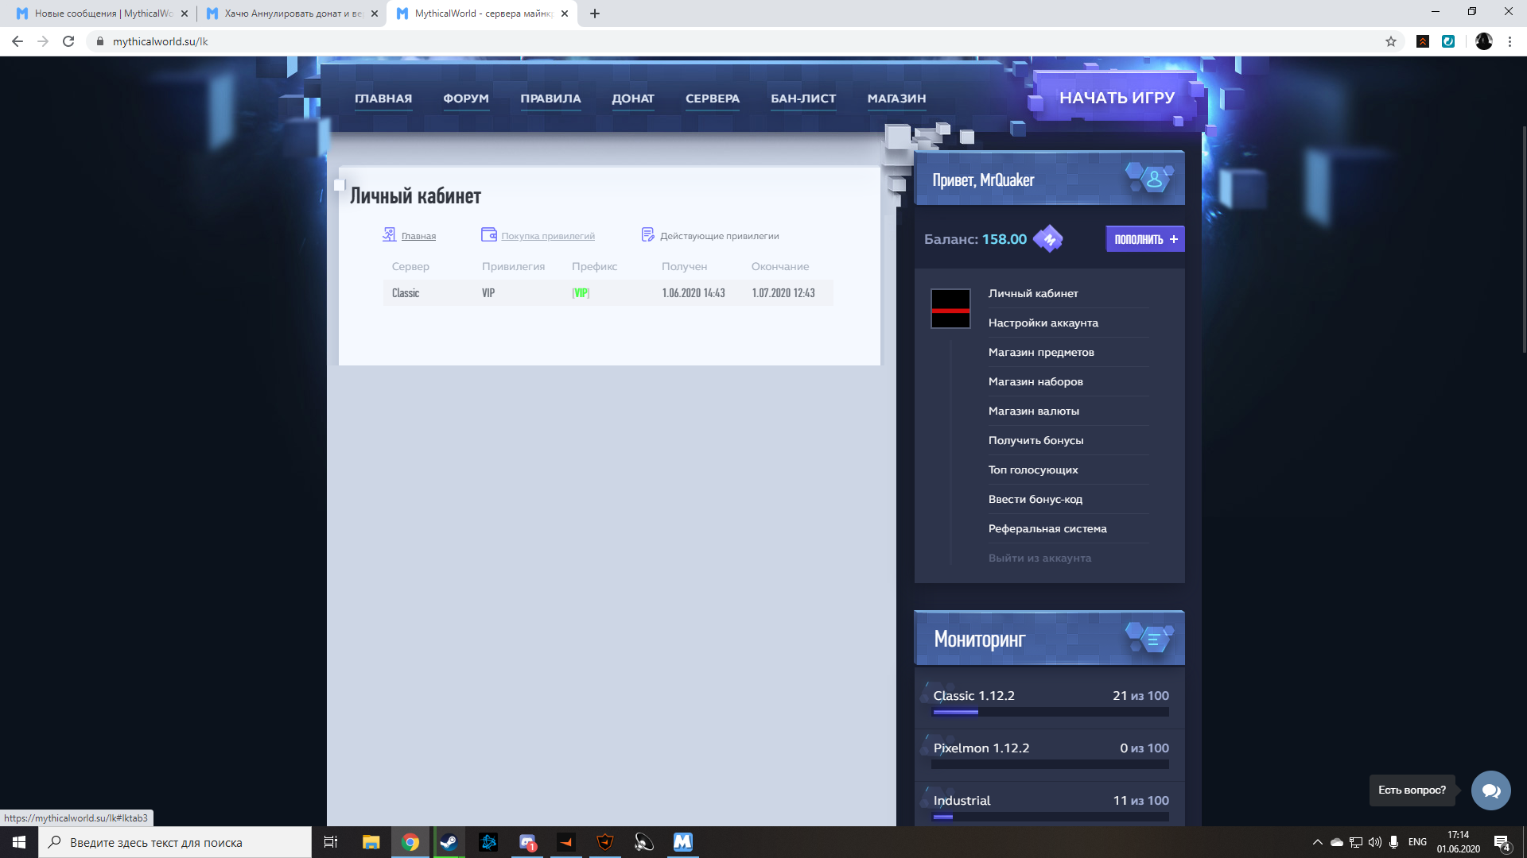The width and height of the screenshot is (1527, 858).
Task: Open Магазин валюты sidebar link
Action: (1034, 411)
